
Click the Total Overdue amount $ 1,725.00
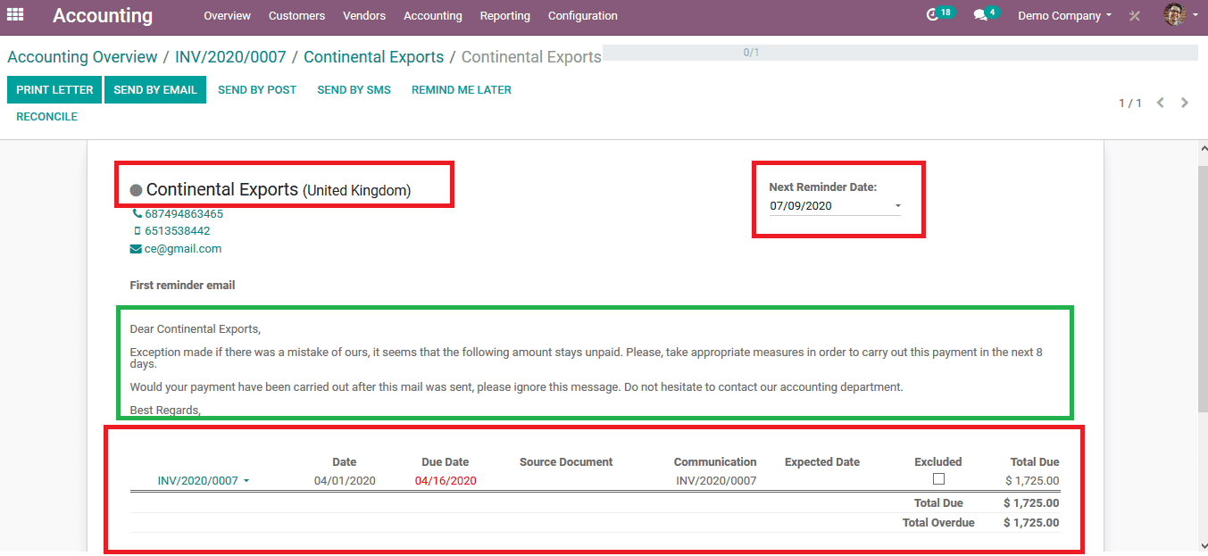point(1032,523)
